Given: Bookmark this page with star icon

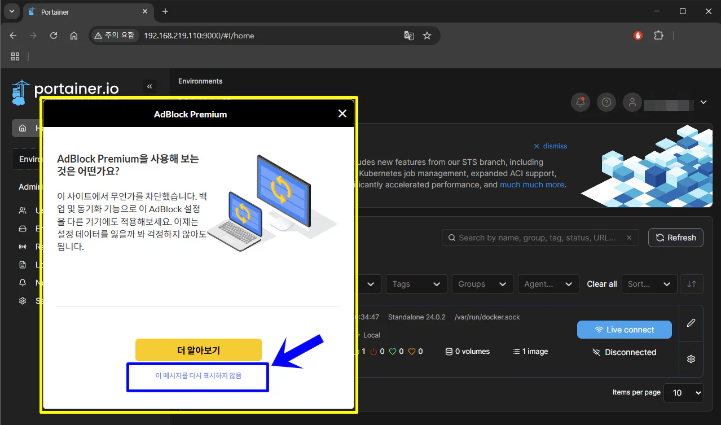Looking at the screenshot, I should pyautogui.click(x=427, y=36).
